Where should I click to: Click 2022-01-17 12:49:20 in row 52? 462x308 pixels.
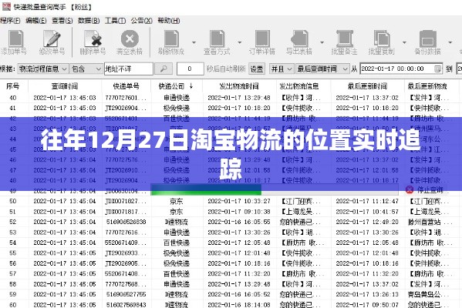point(367,222)
